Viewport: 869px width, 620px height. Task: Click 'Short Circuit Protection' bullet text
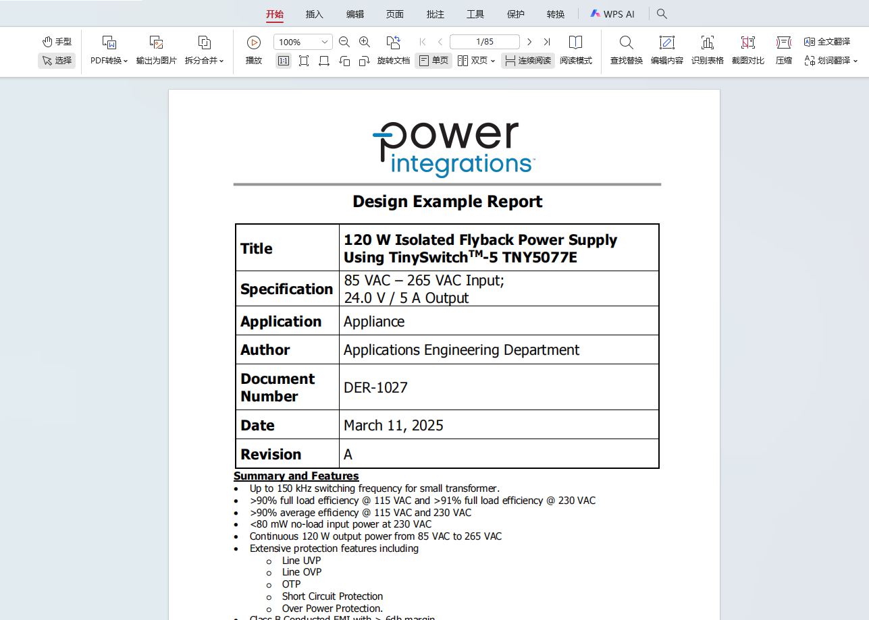(332, 596)
